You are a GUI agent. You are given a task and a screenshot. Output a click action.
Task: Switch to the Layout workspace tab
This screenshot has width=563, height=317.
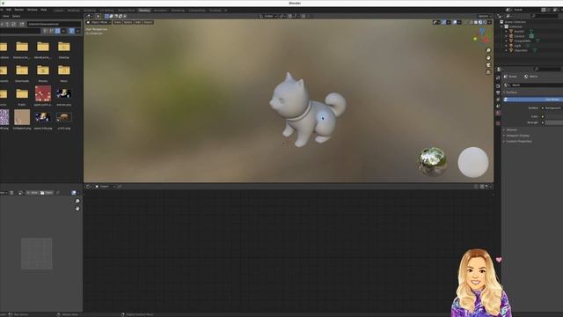[x=59, y=11]
